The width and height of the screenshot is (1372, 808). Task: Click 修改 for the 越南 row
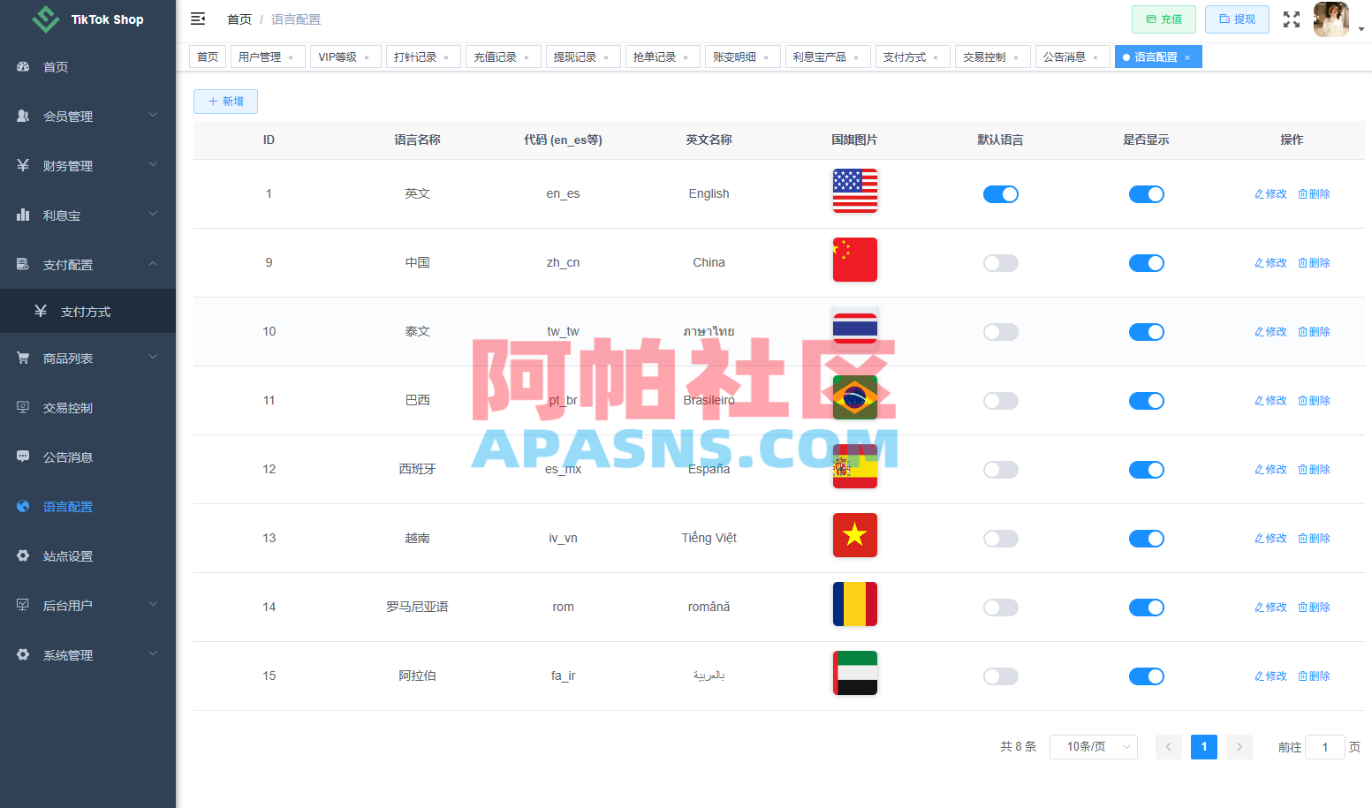pos(1270,539)
